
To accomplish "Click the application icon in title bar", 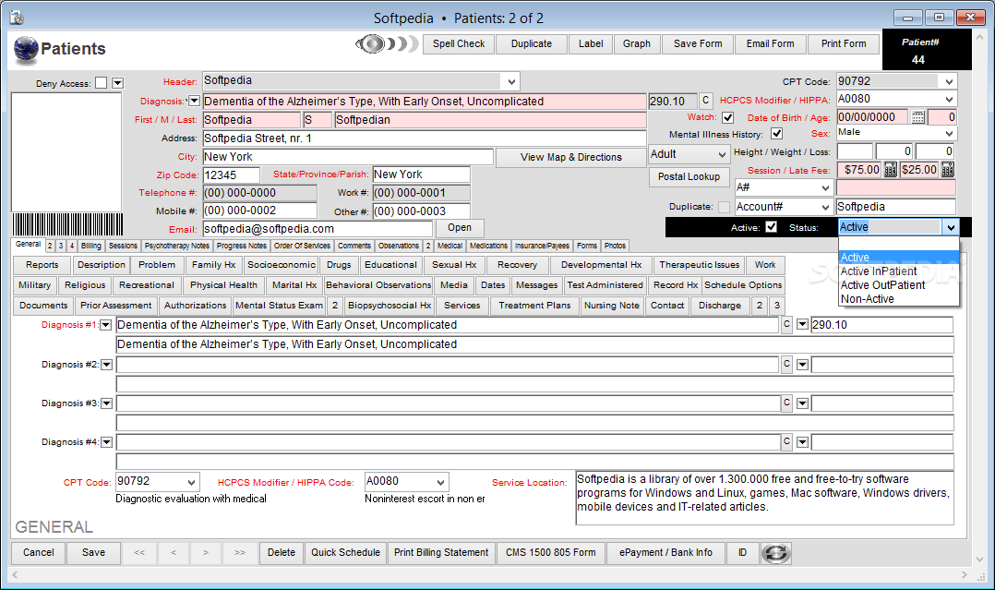I will [18, 18].
